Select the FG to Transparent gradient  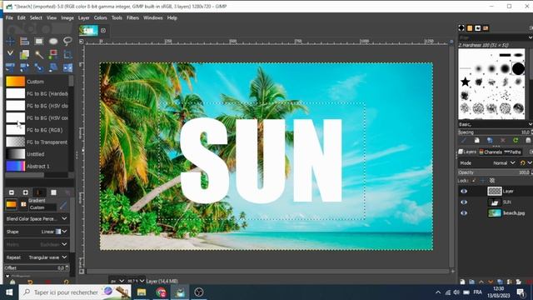(37, 142)
